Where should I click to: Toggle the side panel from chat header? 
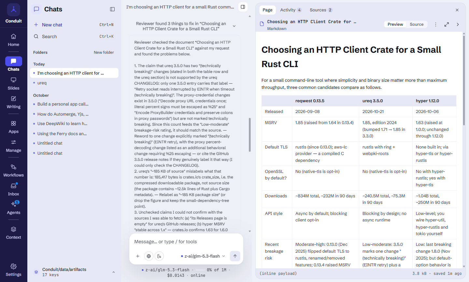click(x=243, y=7)
